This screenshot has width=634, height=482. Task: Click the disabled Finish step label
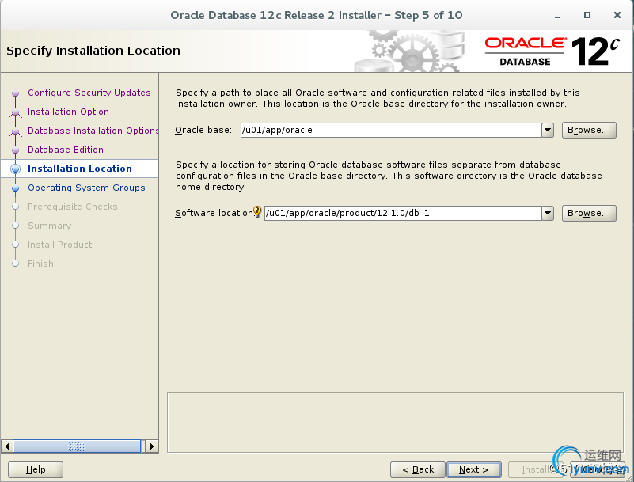40,264
